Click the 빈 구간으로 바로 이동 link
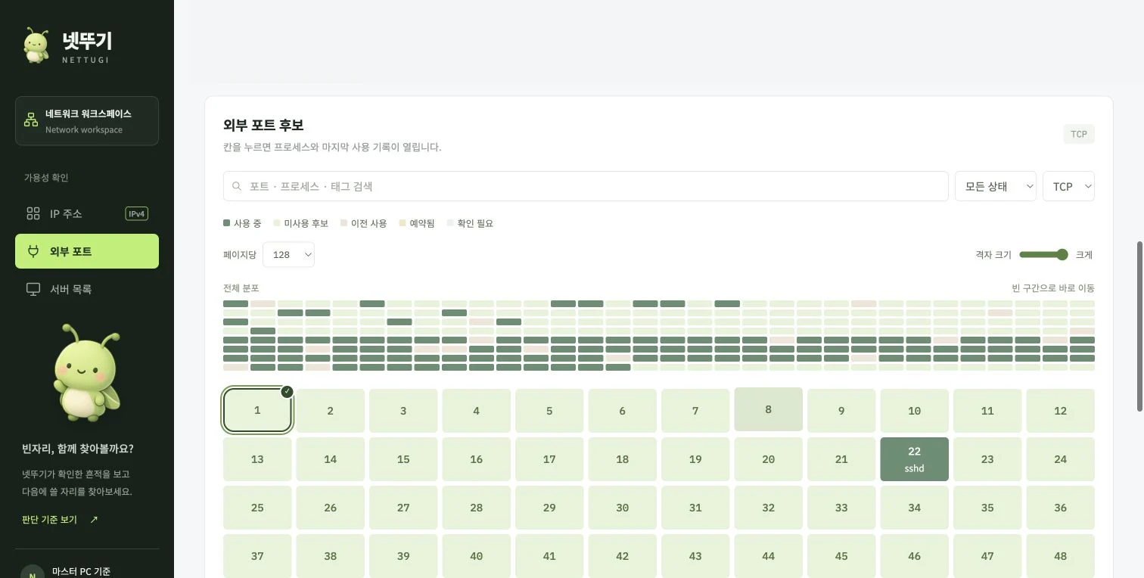Viewport: 1144px width, 578px height. coord(1053,288)
